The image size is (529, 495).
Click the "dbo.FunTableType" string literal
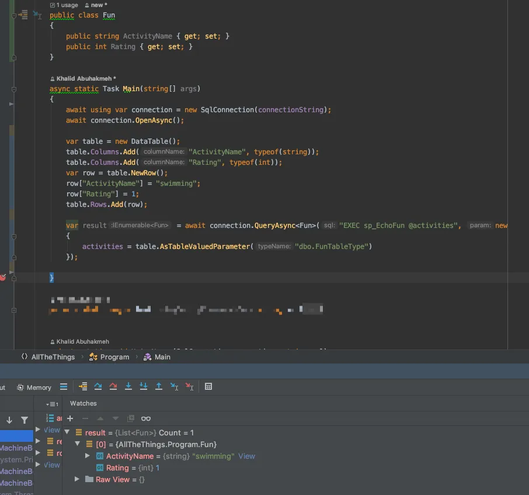coord(331,247)
